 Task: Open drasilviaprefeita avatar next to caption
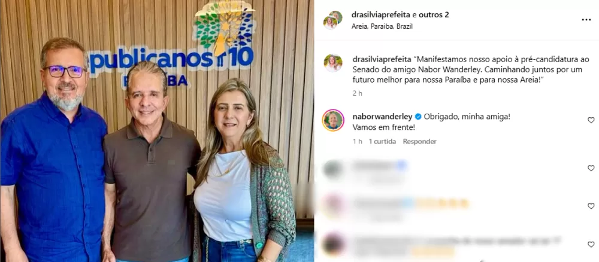point(332,63)
